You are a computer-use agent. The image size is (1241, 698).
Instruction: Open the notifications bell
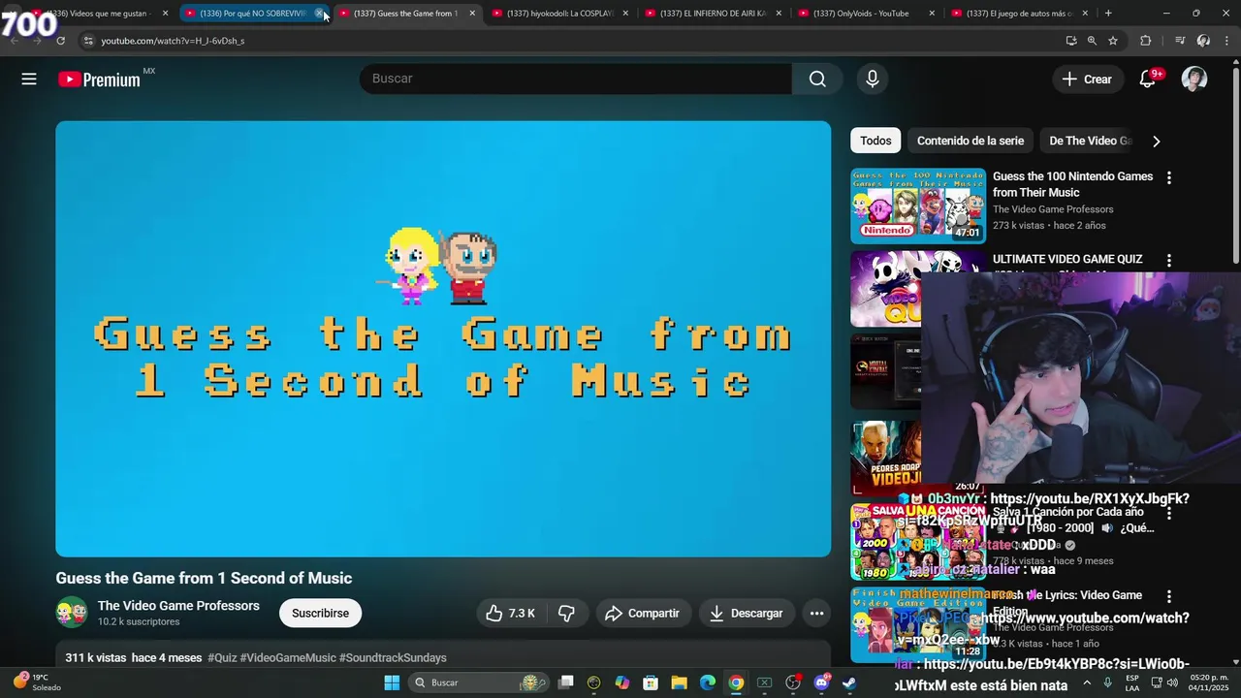pos(1147,79)
